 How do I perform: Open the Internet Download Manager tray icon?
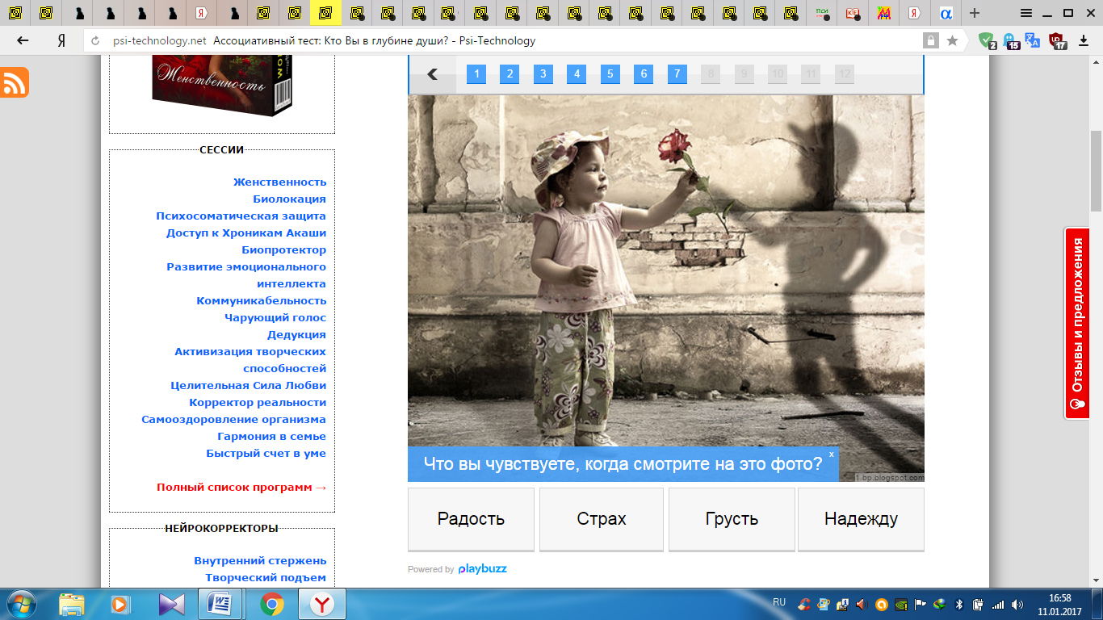click(x=940, y=604)
